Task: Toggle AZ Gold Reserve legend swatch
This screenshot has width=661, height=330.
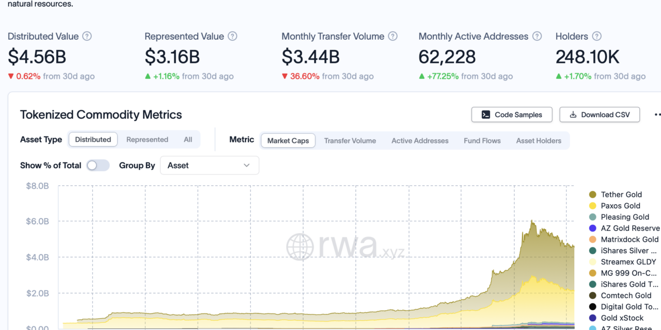Action: point(593,228)
